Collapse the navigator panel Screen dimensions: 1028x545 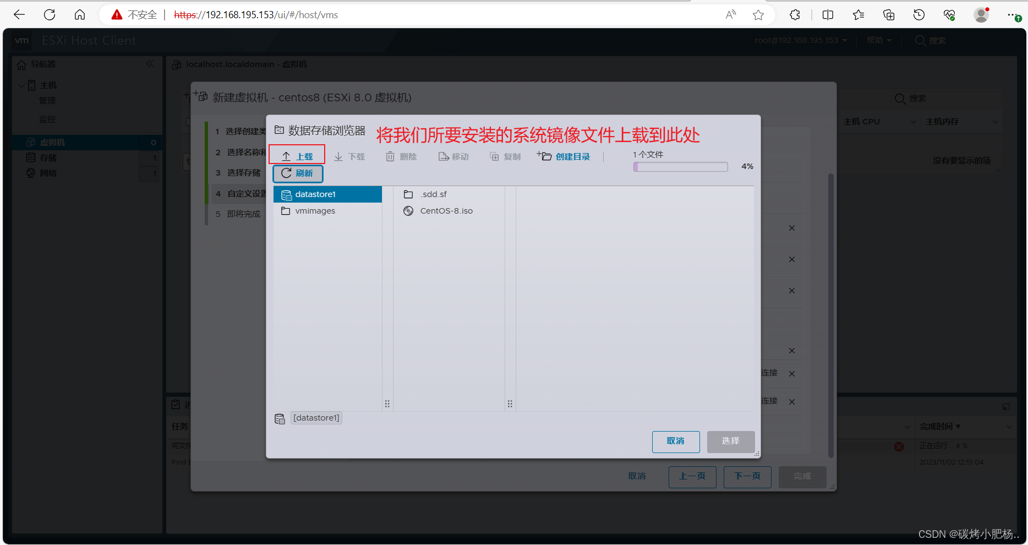coord(150,64)
